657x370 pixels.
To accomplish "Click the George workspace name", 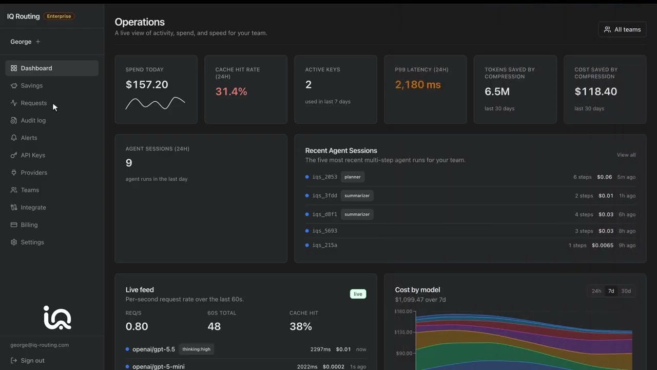I will [21, 42].
